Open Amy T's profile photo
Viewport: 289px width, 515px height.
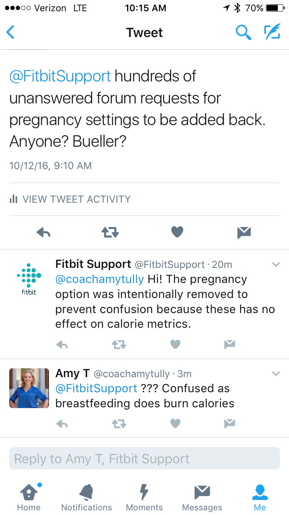(x=29, y=388)
